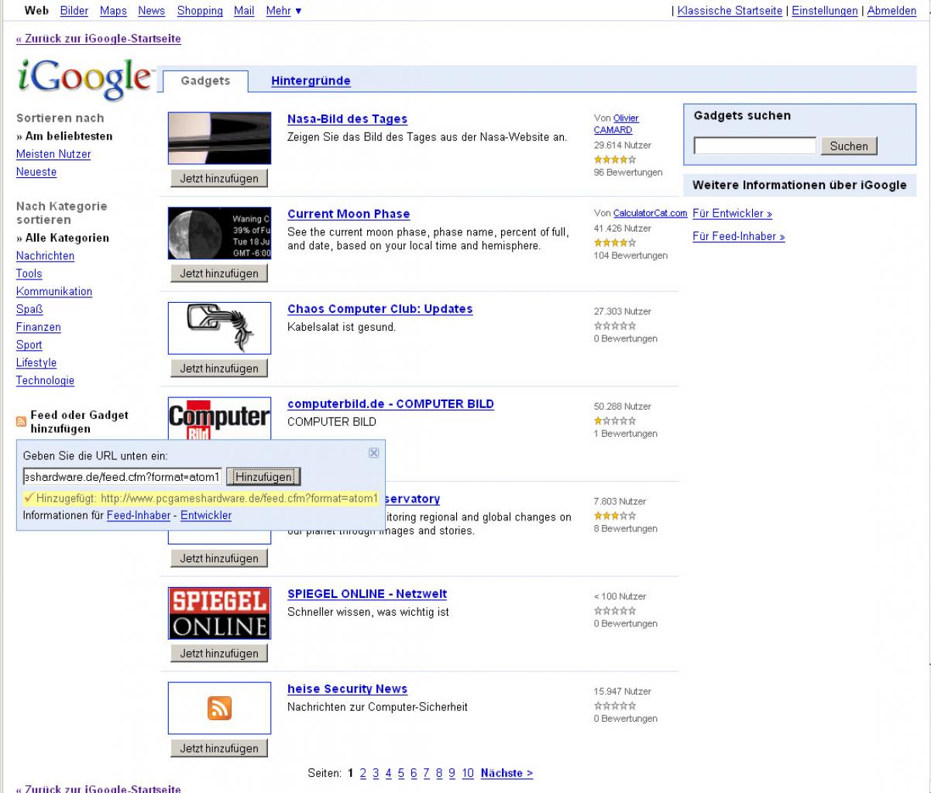Add SPIEGEL ONLINE Netzwelt with Jetzt hinzufügen
Viewport: 931px width, 793px height.
219,654
